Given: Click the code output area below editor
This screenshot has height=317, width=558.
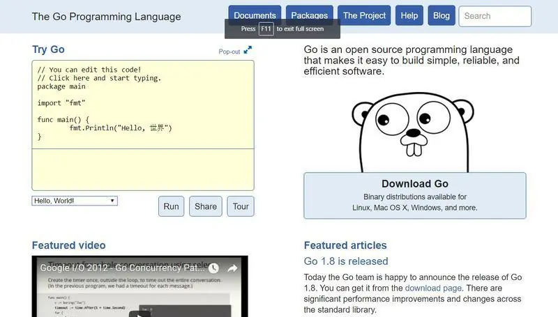Looking at the screenshot, I should point(143,169).
